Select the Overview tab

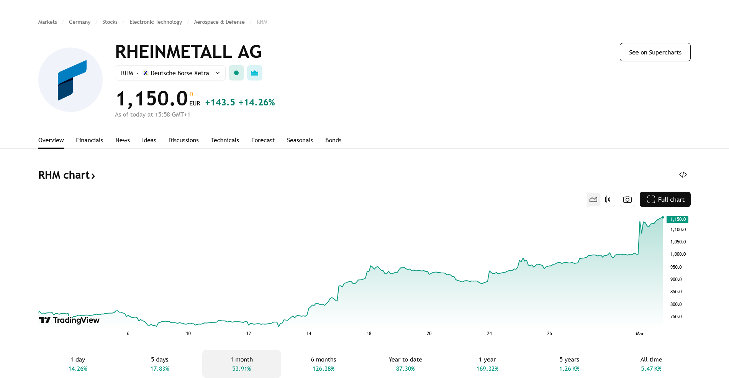51,140
